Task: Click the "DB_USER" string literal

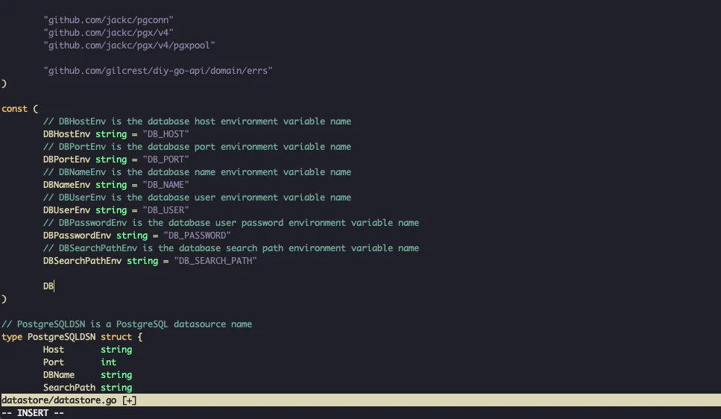Action: point(166,210)
